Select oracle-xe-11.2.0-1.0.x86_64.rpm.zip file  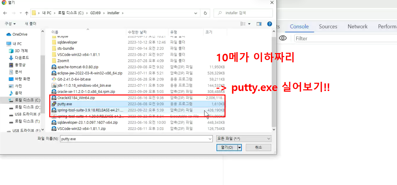click(86, 92)
